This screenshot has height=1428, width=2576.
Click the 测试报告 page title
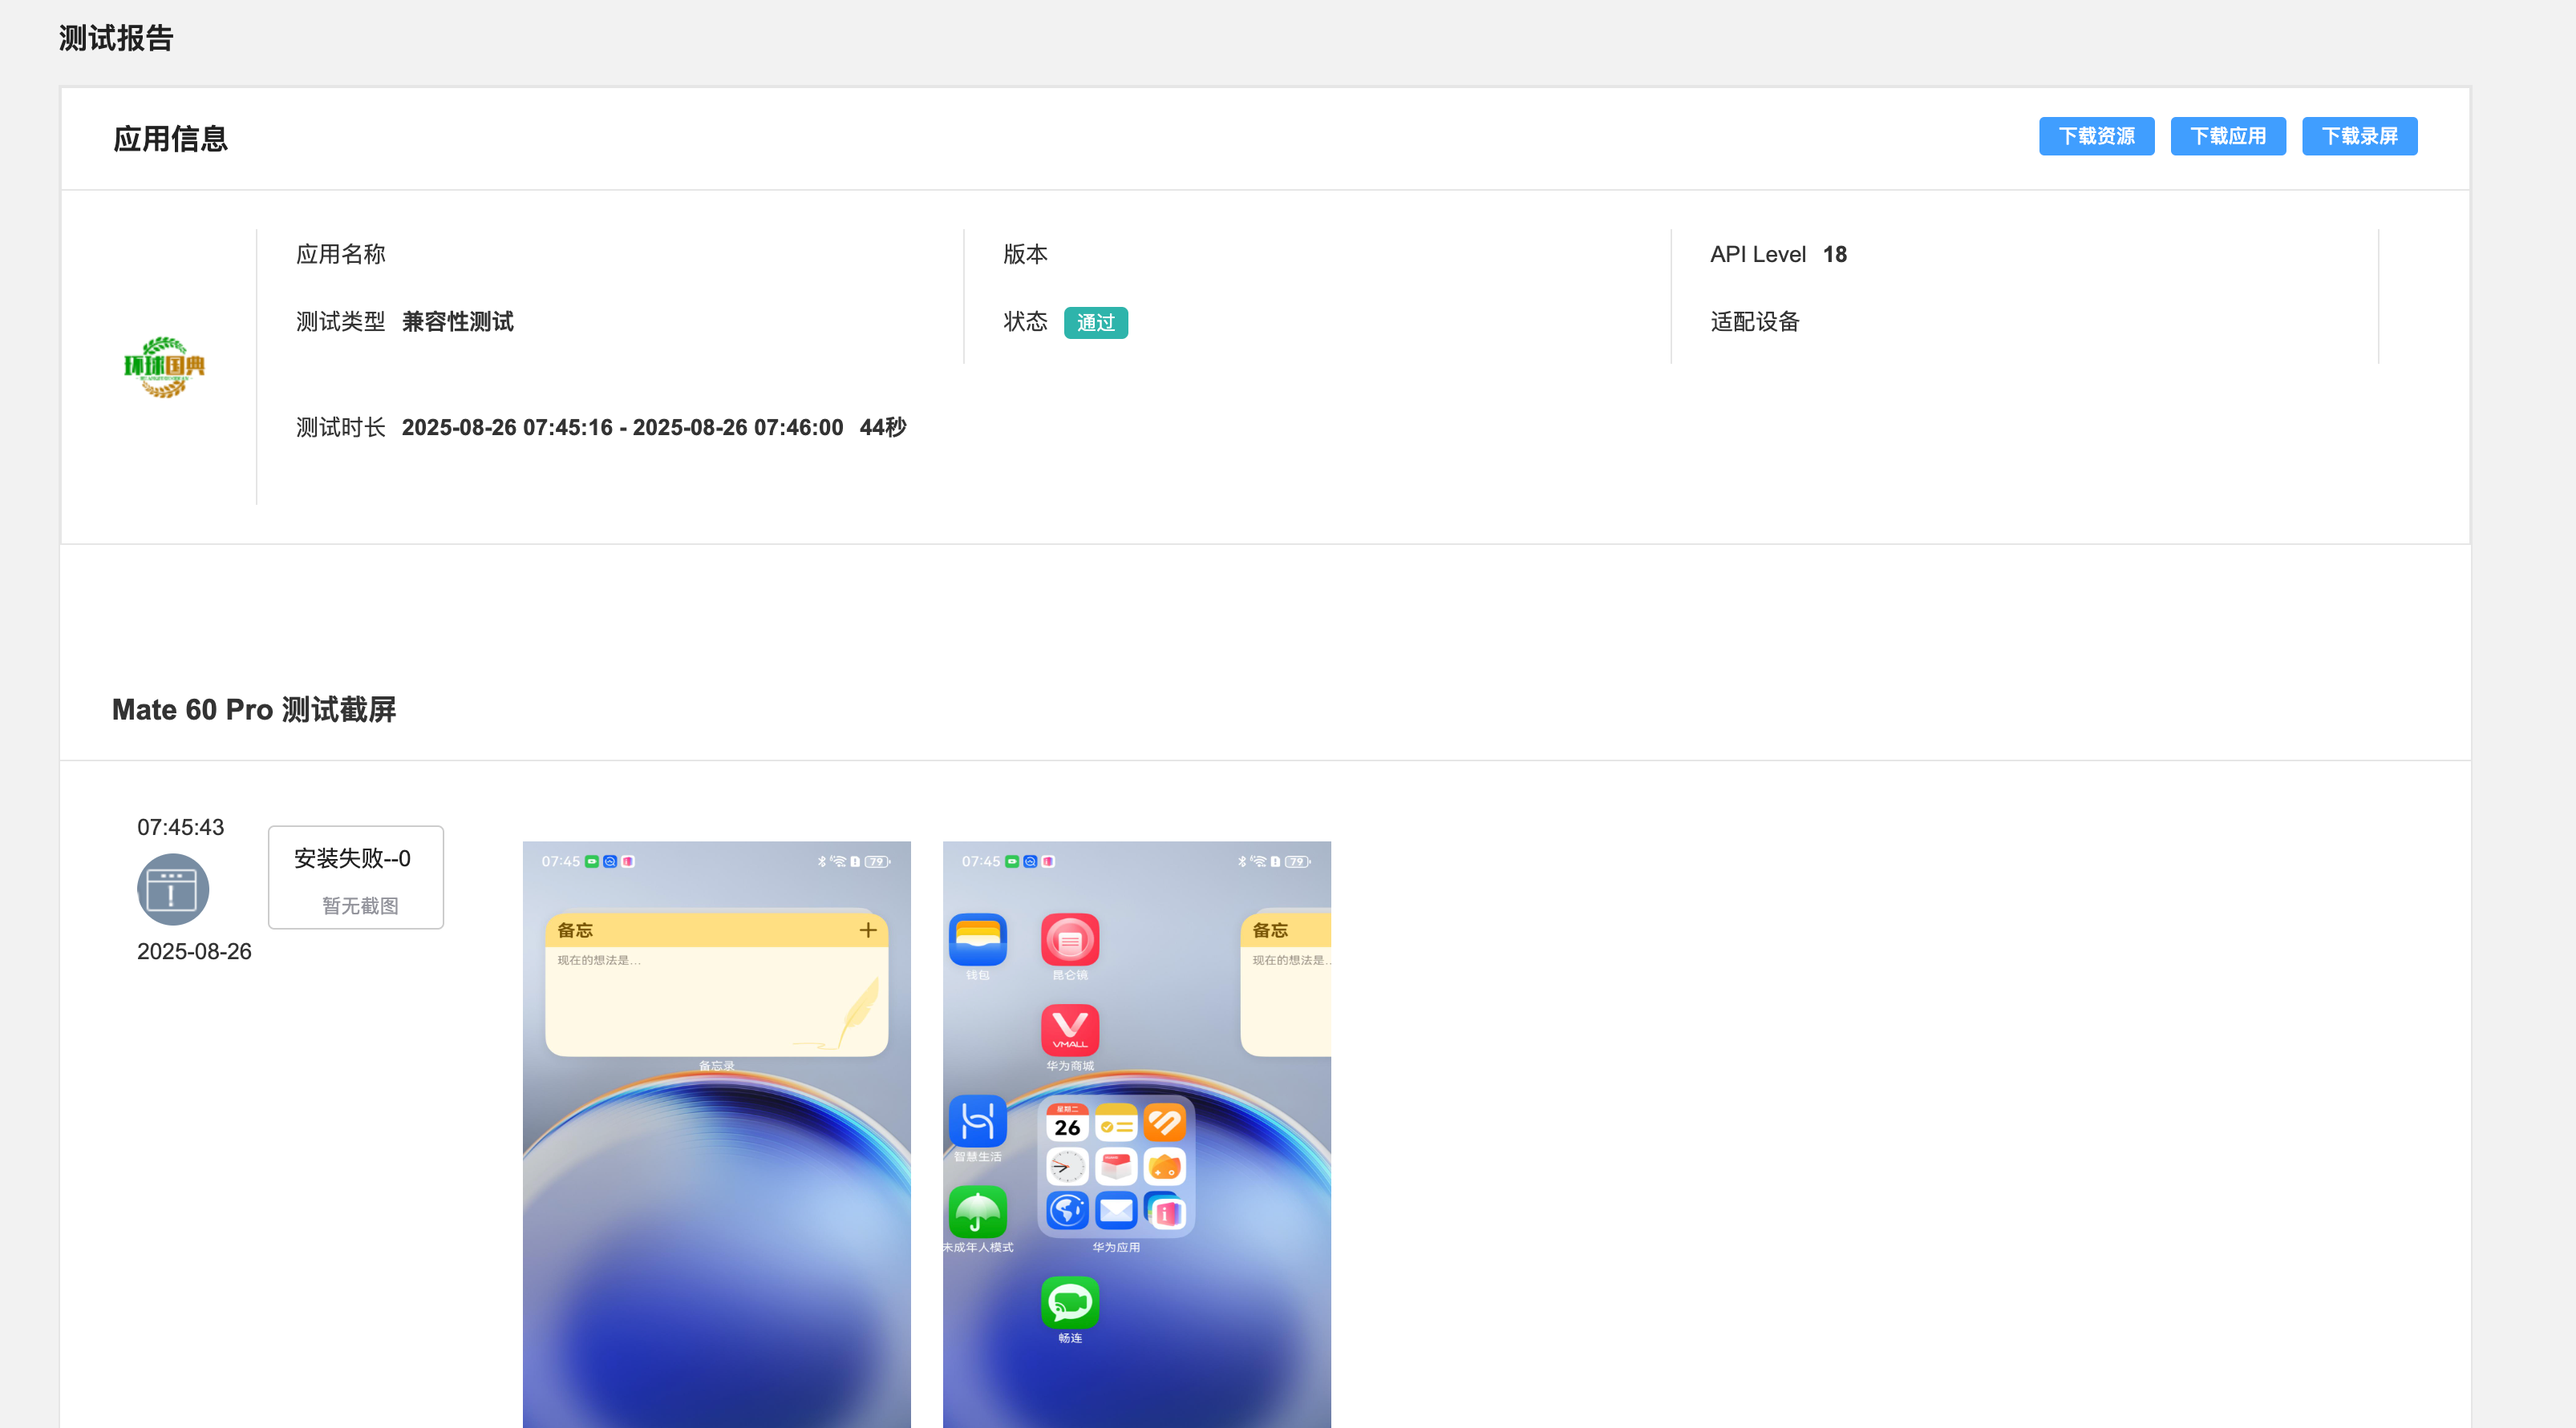click(x=116, y=38)
